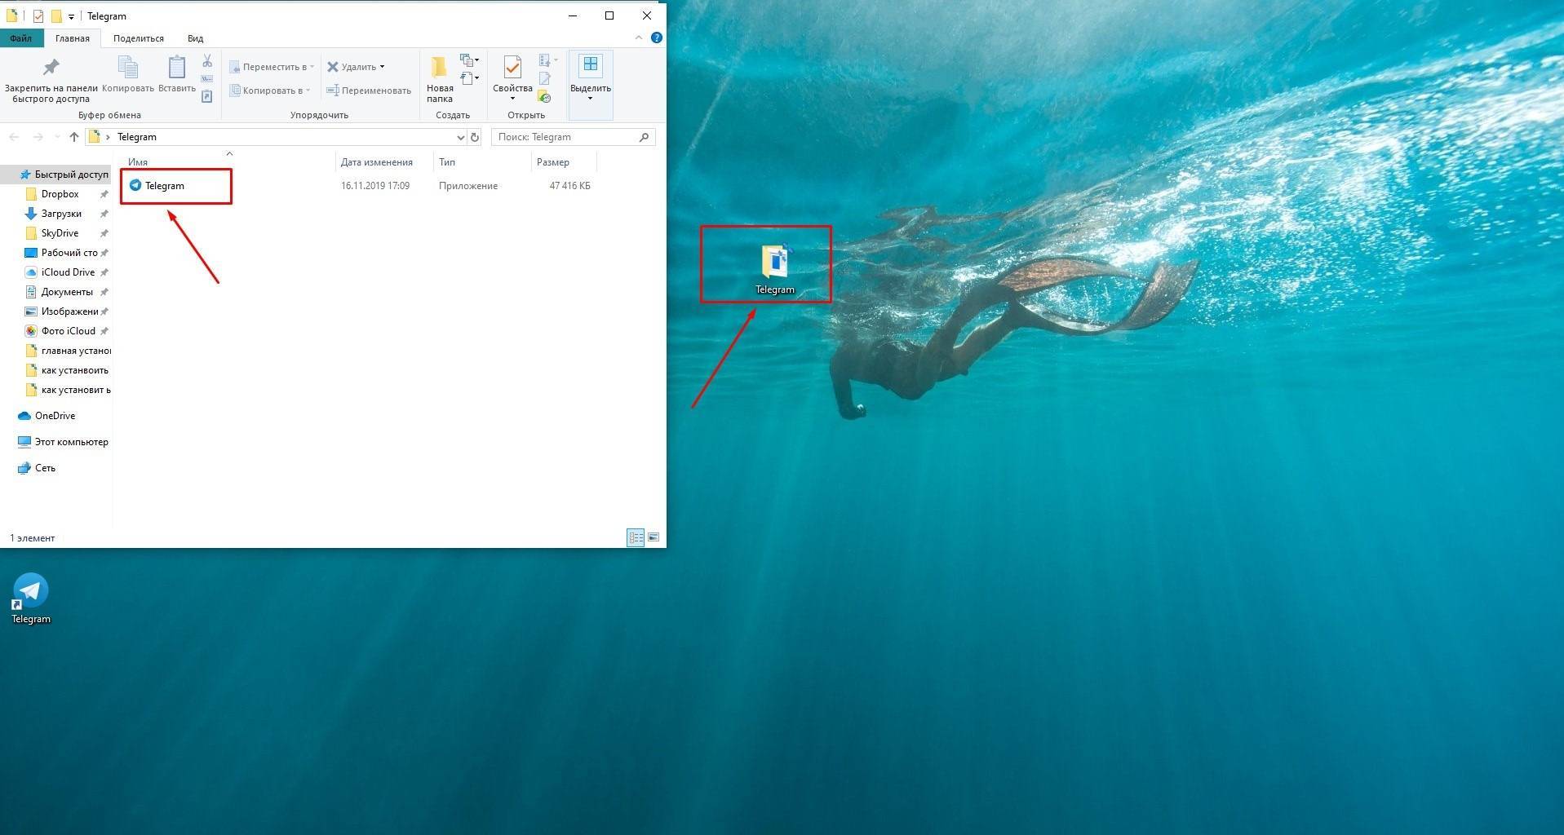1564x835 pixels.
Task: Switch to details view in status bar
Action: pos(635,537)
